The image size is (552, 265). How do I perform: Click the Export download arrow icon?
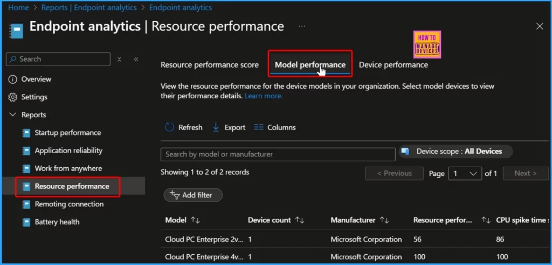[x=216, y=127]
